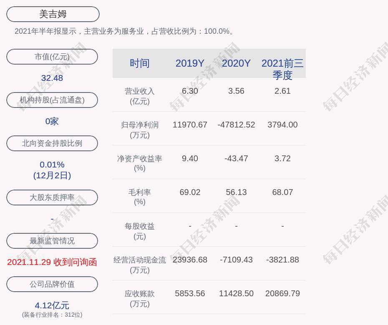
Task: Click the 毛利率(%) row label
Action: [140, 197]
